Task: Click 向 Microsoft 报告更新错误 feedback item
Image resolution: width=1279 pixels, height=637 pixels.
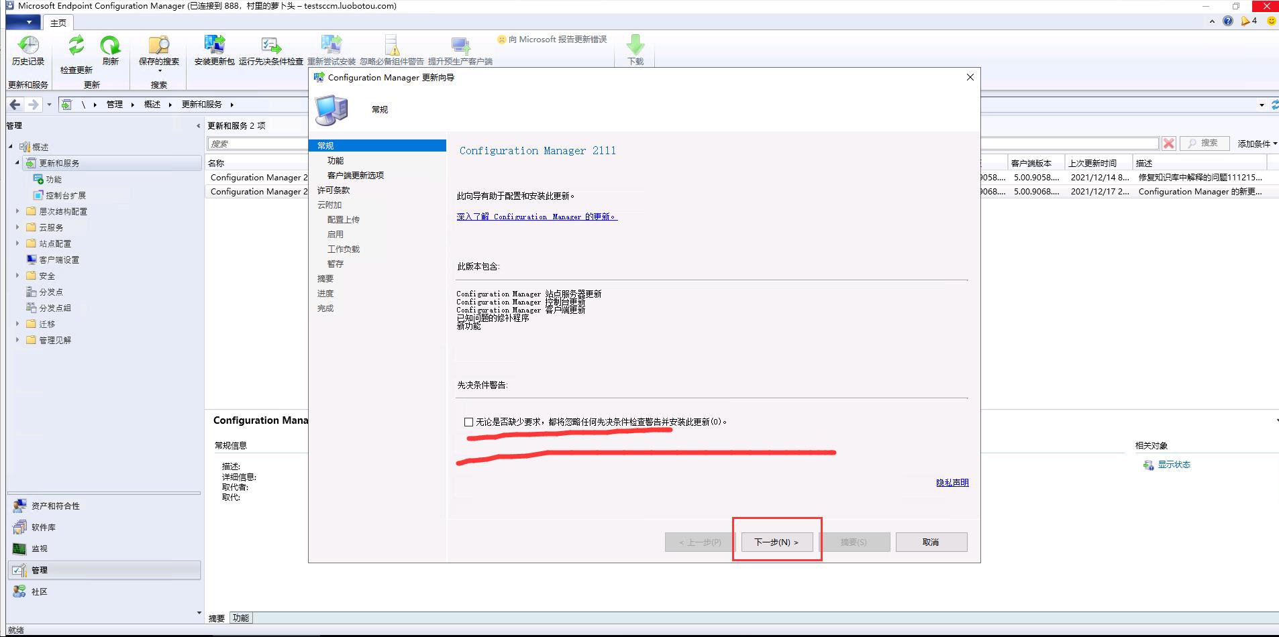Action: pos(552,40)
